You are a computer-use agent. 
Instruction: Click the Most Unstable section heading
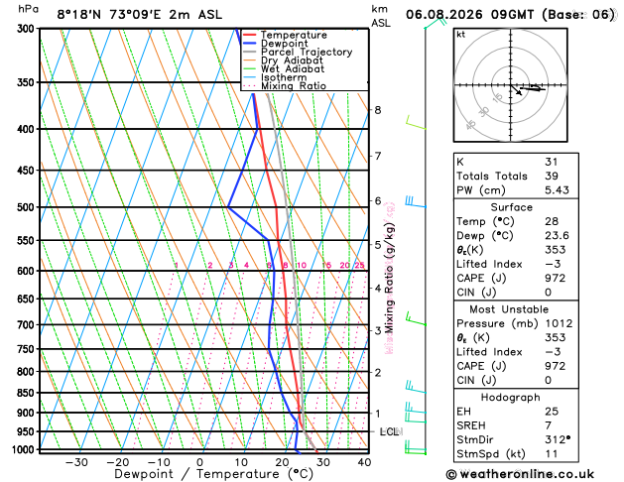(509, 309)
